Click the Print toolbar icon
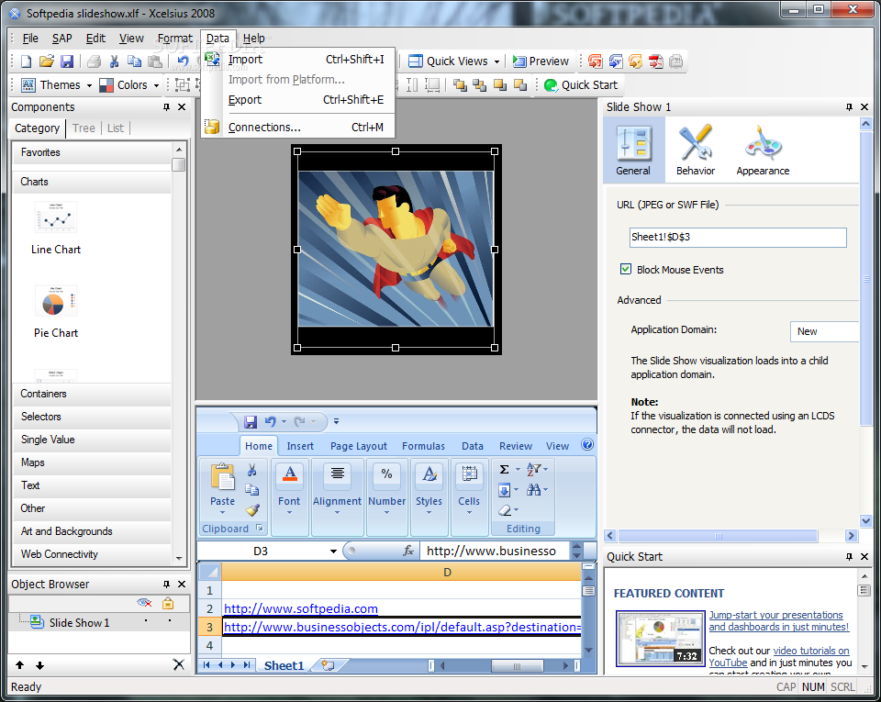Viewport: 881px width, 702px height. (x=94, y=61)
